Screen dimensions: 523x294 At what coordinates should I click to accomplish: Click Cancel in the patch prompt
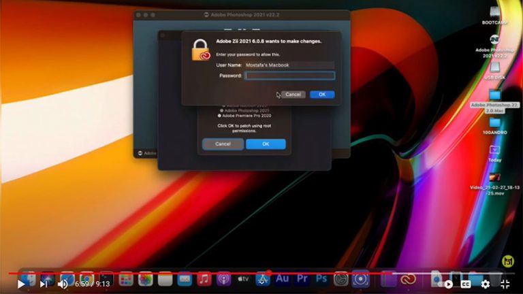223,144
